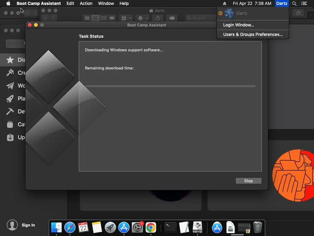The width and height of the screenshot is (314, 236).
Task: Open the Edit menu
Action: (70, 3)
